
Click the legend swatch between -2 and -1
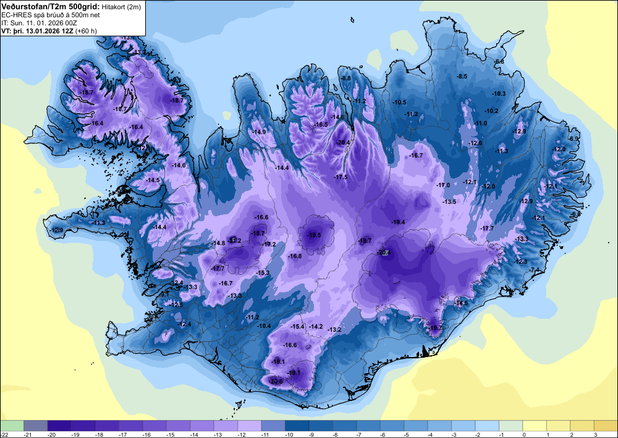487,426
